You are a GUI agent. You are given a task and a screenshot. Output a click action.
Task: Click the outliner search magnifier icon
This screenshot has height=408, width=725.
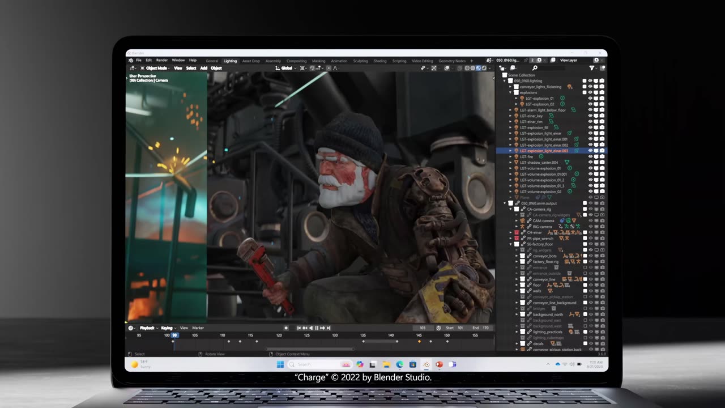535,68
